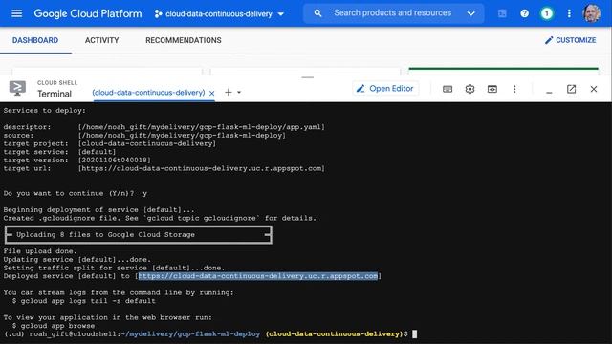
Task: Close the Cloud Shell panel
Action: point(594,89)
